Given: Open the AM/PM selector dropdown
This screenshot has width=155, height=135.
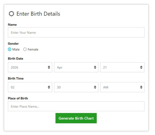Looking at the screenshot, I should click(x=122, y=87).
